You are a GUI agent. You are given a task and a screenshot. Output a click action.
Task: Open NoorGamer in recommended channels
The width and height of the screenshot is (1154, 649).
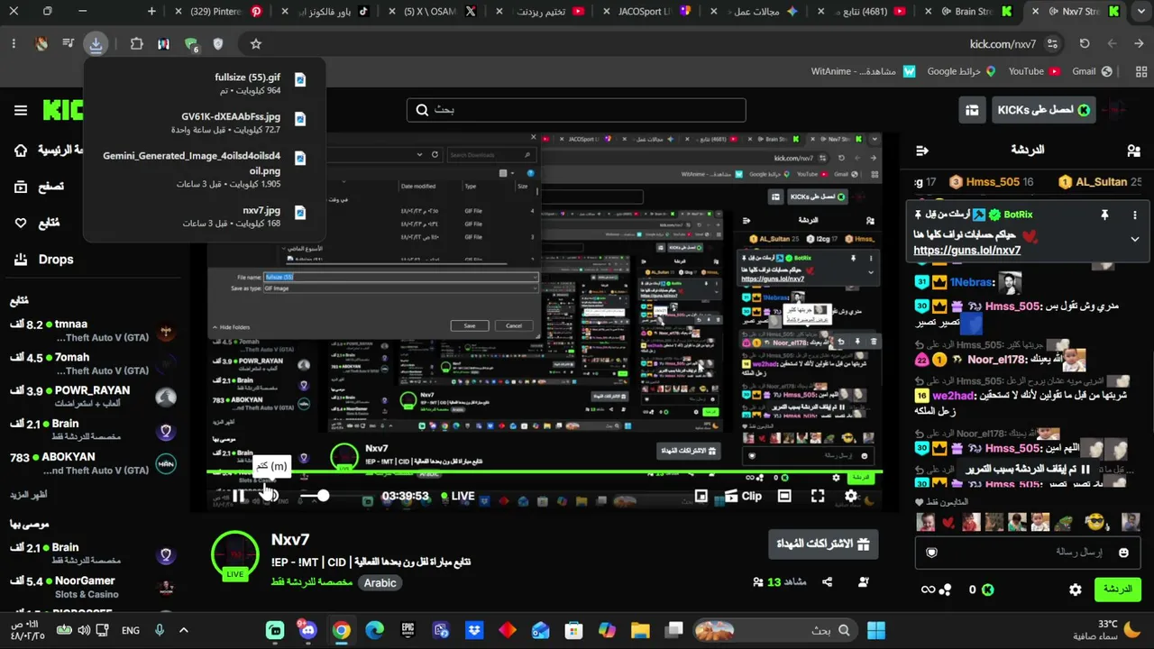click(93, 588)
